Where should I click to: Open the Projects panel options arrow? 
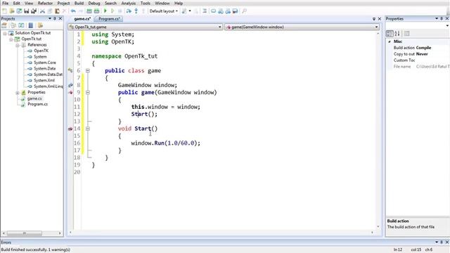coord(50,19)
